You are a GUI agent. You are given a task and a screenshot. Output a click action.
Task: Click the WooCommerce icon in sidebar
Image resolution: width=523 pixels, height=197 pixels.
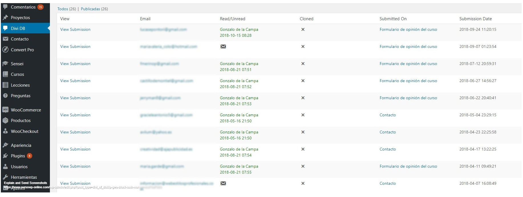pyautogui.click(x=5, y=110)
